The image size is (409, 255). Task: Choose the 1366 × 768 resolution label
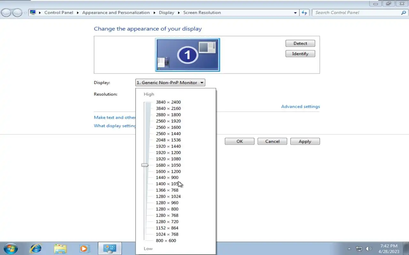tap(167, 190)
